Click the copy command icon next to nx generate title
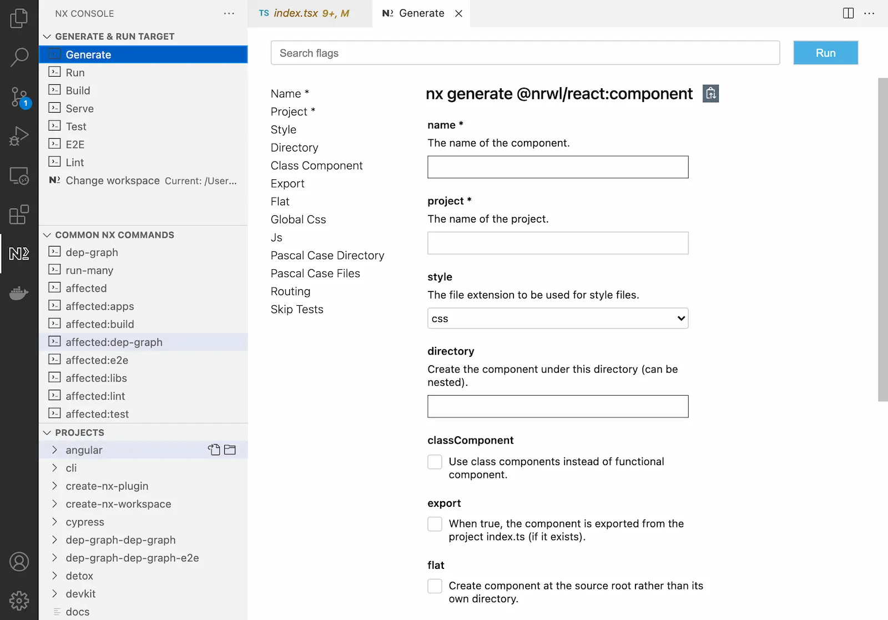The height and width of the screenshot is (620, 888). [x=711, y=93]
